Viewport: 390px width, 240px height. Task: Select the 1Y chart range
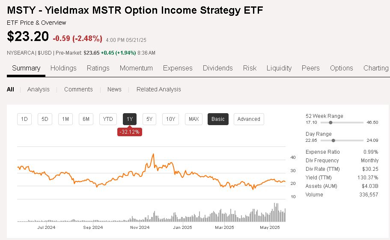click(x=130, y=119)
